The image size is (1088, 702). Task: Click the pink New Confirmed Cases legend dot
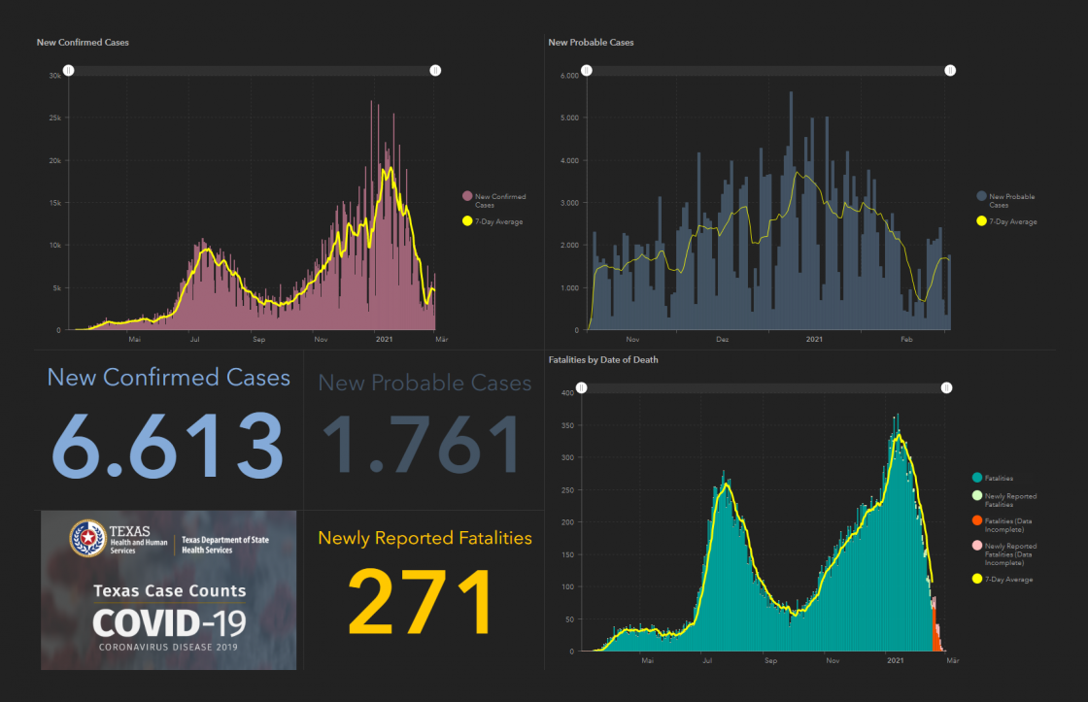pyautogui.click(x=467, y=197)
